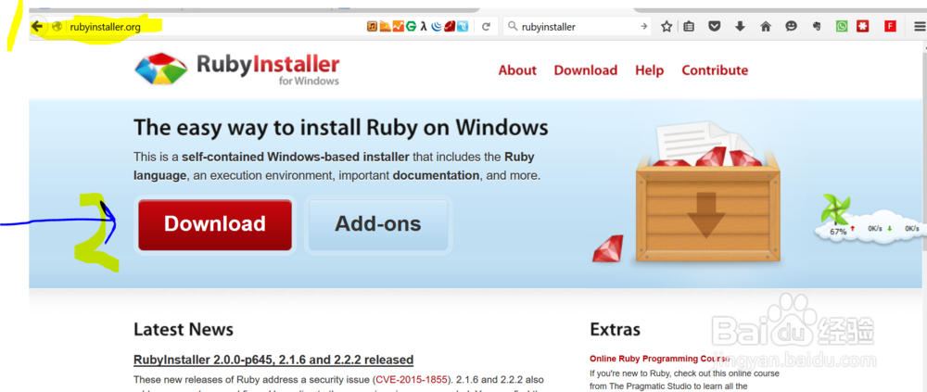Click the RubyInstaller for Windows logo
Screen dimensions: 927x392
(x=237, y=70)
